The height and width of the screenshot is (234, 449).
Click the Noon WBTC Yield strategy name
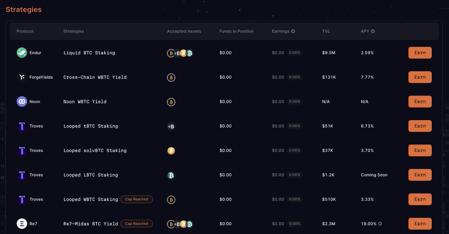[x=85, y=101]
